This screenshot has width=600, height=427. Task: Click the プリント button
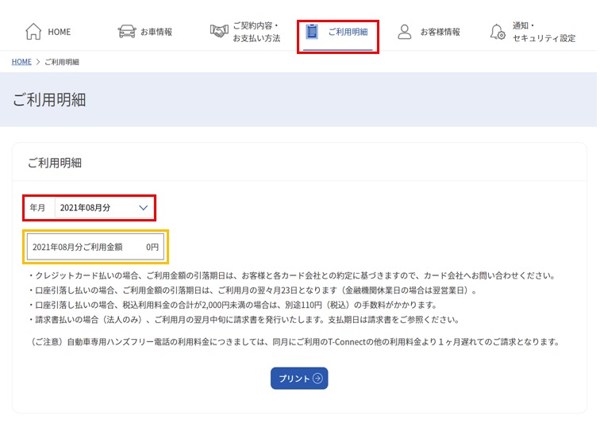point(299,379)
